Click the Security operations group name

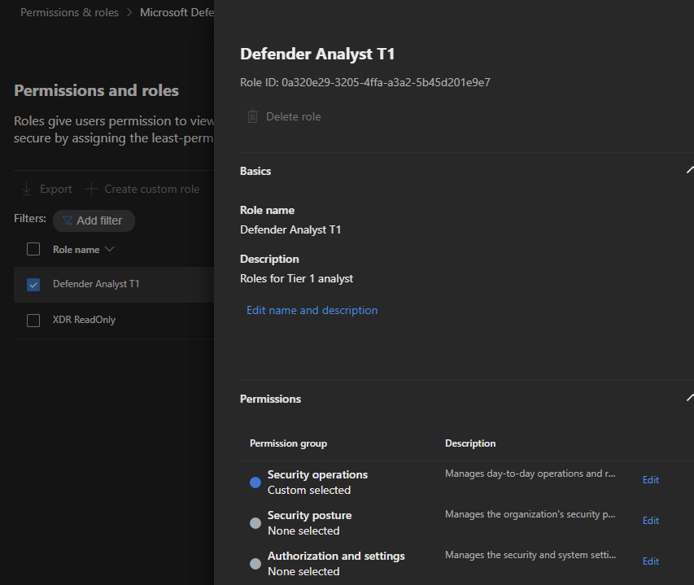pyautogui.click(x=317, y=474)
